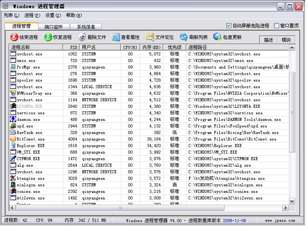This screenshot has height=231, width=308.
Task: Select the btengine.exe process icon
Action: pyautogui.click(x=13, y=178)
